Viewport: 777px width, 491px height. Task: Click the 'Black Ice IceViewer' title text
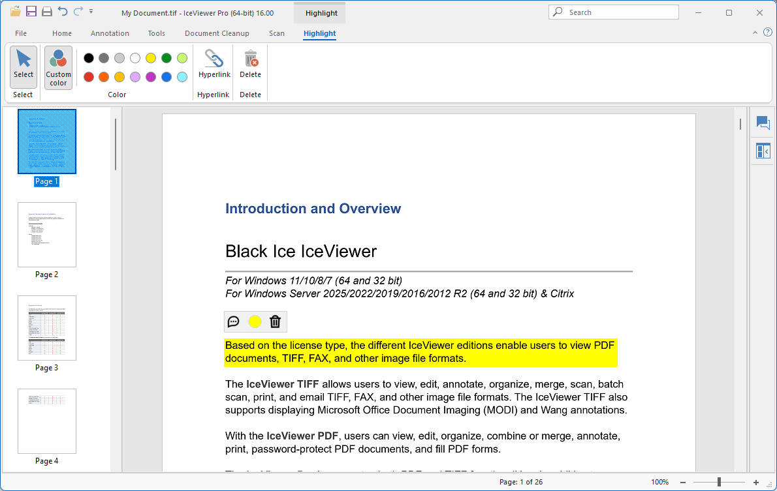pos(301,252)
